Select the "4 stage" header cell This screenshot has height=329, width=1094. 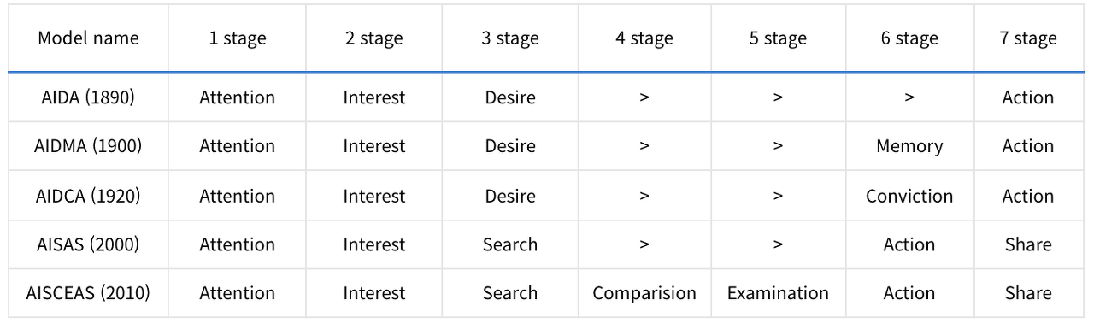point(644,38)
